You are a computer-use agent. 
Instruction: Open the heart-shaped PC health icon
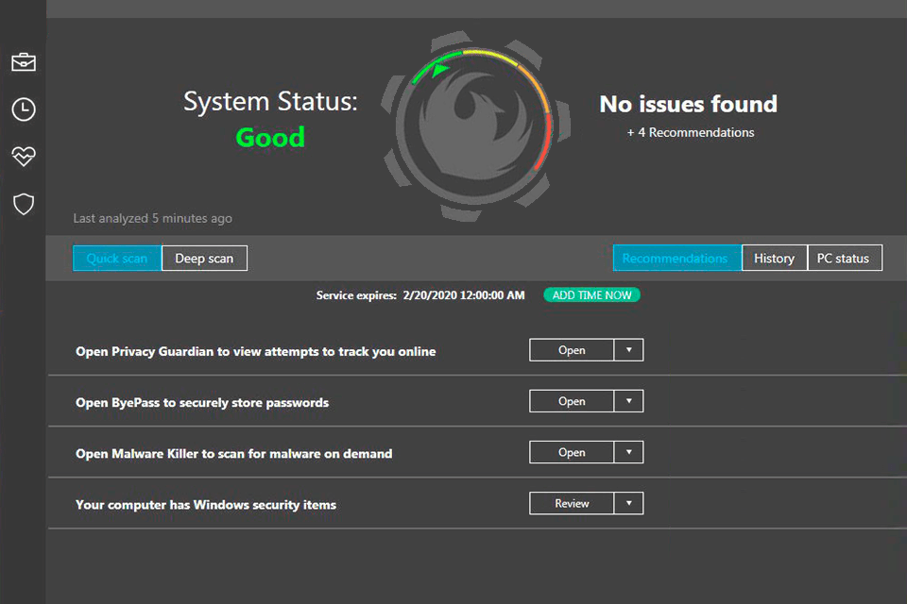point(24,157)
